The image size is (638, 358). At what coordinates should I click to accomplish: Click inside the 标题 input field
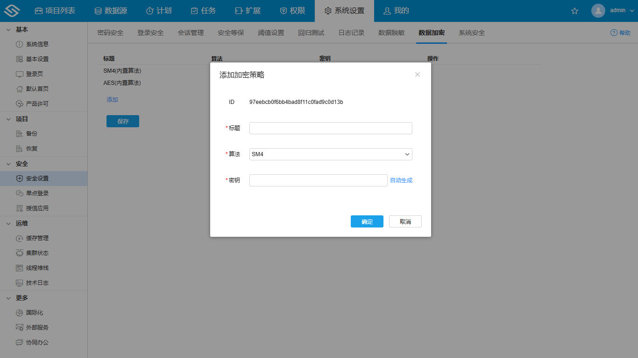pos(330,128)
